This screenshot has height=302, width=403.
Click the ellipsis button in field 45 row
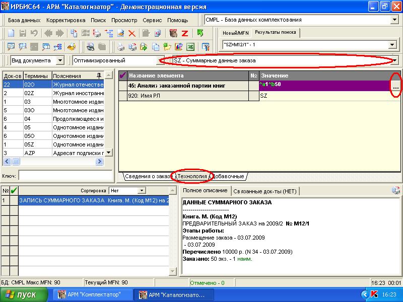point(396,87)
